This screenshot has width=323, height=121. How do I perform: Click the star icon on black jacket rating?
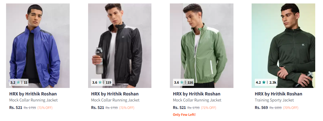coord(100,82)
